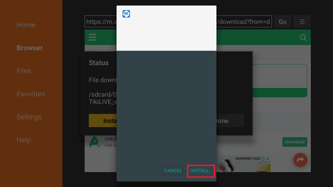Viewport: 333px width, 187px height.
Task: Click the ad info icon
Action: tap(263, 159)
